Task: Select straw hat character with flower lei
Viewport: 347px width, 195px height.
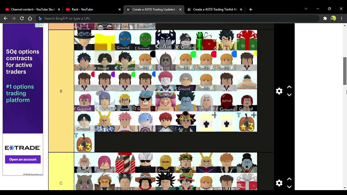Action: [186, 181]
